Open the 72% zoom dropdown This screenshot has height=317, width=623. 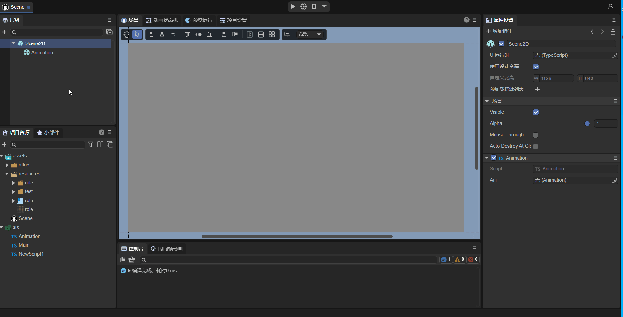pos(319,34)
